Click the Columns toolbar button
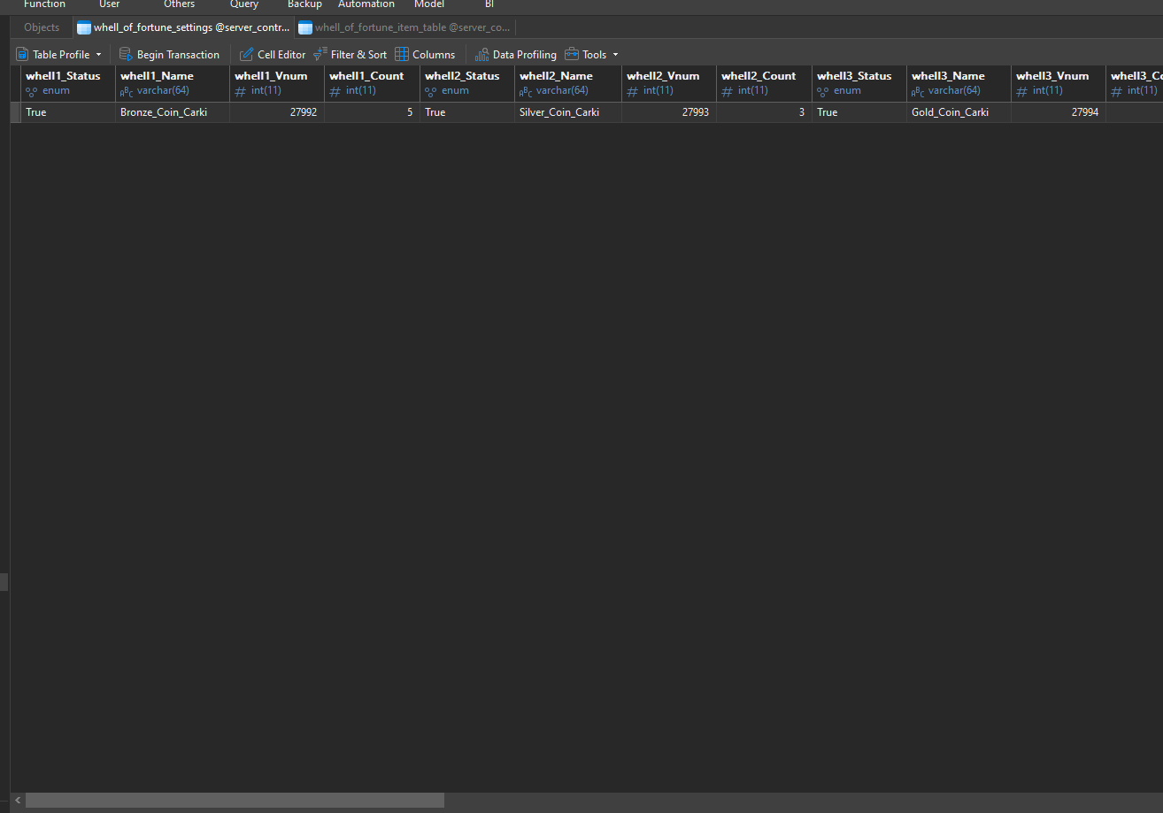 425,55
